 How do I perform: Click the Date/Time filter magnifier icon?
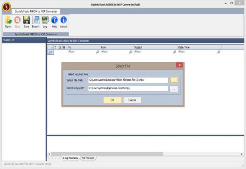[219, 52]
